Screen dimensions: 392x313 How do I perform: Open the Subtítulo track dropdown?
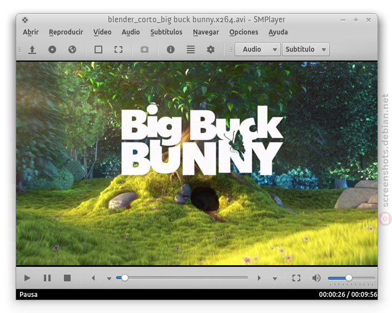tap(305, 49)
